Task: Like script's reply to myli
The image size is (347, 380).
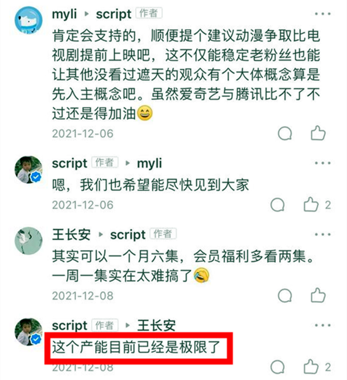Action: click(311, 204)
